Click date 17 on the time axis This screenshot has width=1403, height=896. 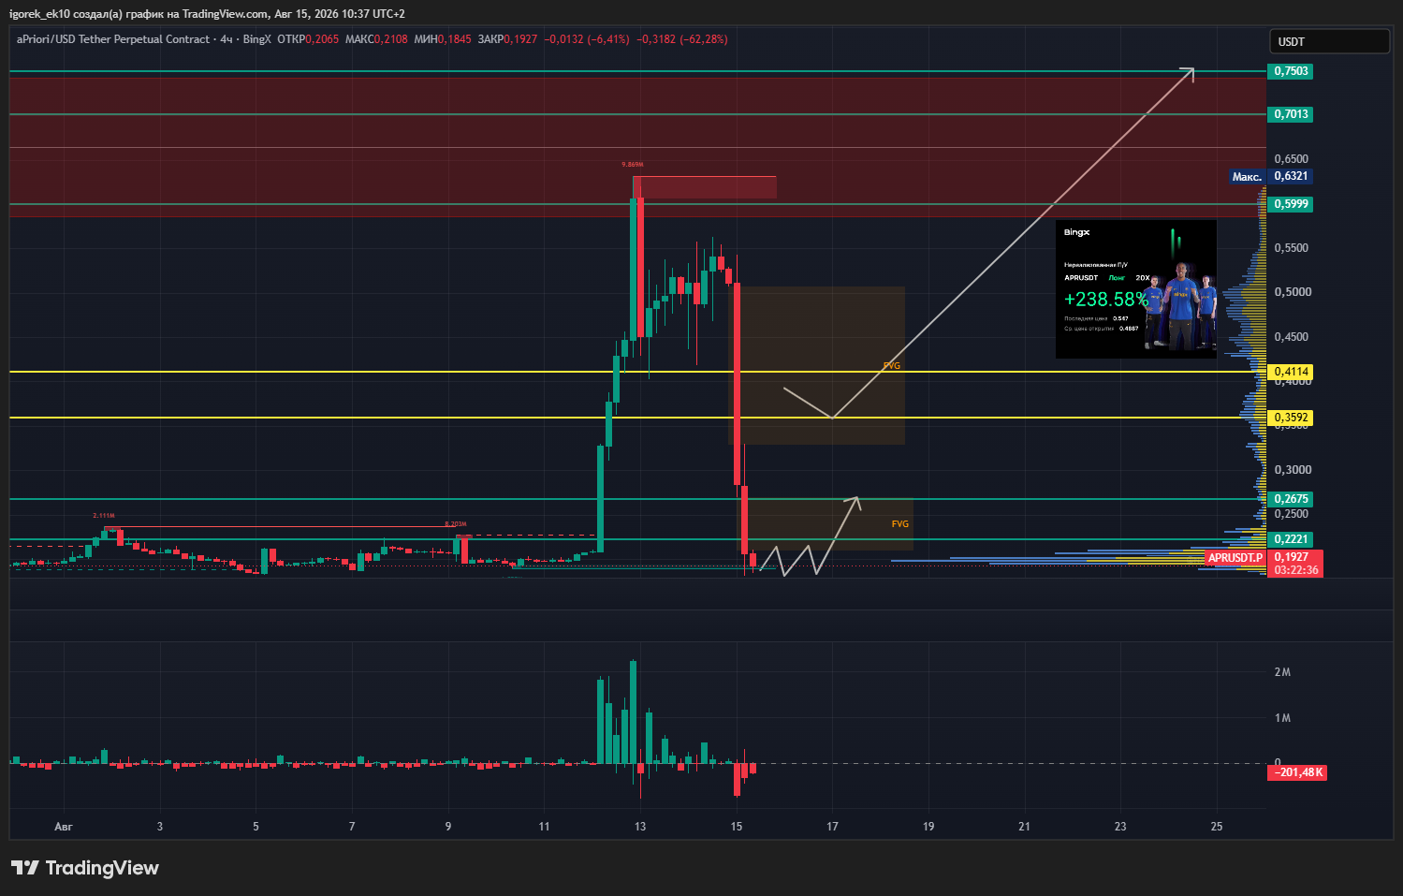pos(832,827)
